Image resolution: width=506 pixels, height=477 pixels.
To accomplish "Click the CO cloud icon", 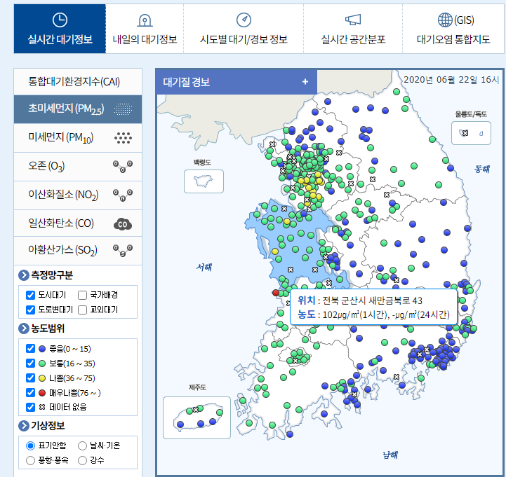I will pos(123,224).
